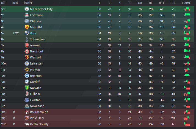This screenshot has height=129, width=196.
Task: Select the Chelsea badge icon
Action: point(27,21)
